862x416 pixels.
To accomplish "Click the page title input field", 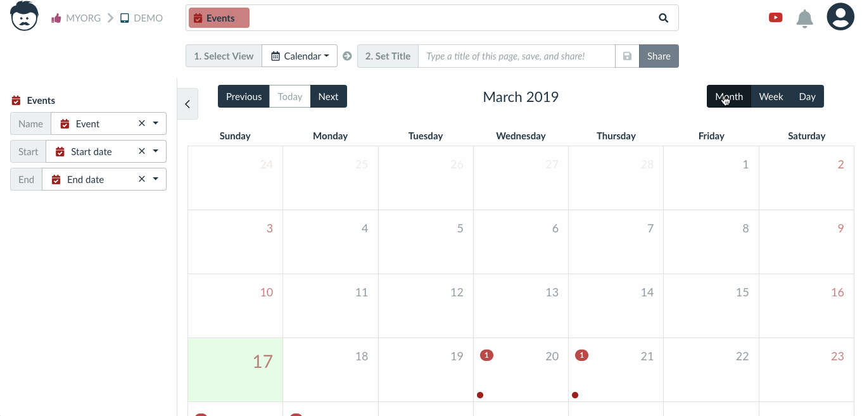I will click(x=517, y=56).
